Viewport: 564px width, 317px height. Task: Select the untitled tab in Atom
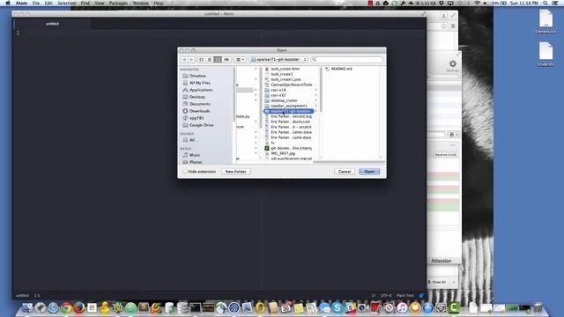pos(52,24)
